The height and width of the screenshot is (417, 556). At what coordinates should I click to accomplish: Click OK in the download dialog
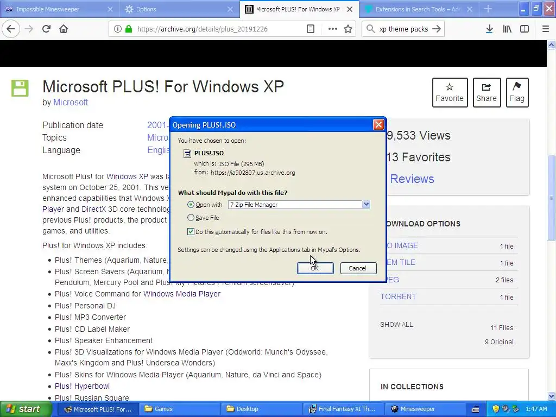[x=315, y=268]
